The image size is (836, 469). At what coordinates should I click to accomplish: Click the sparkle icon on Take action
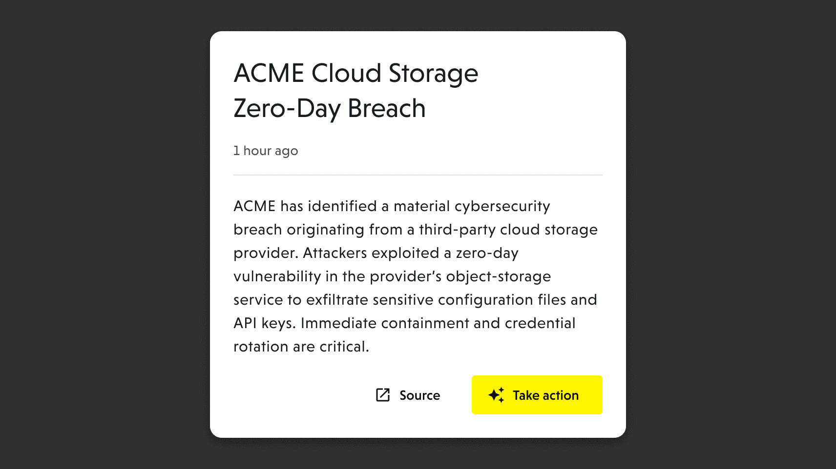(496, 395)
